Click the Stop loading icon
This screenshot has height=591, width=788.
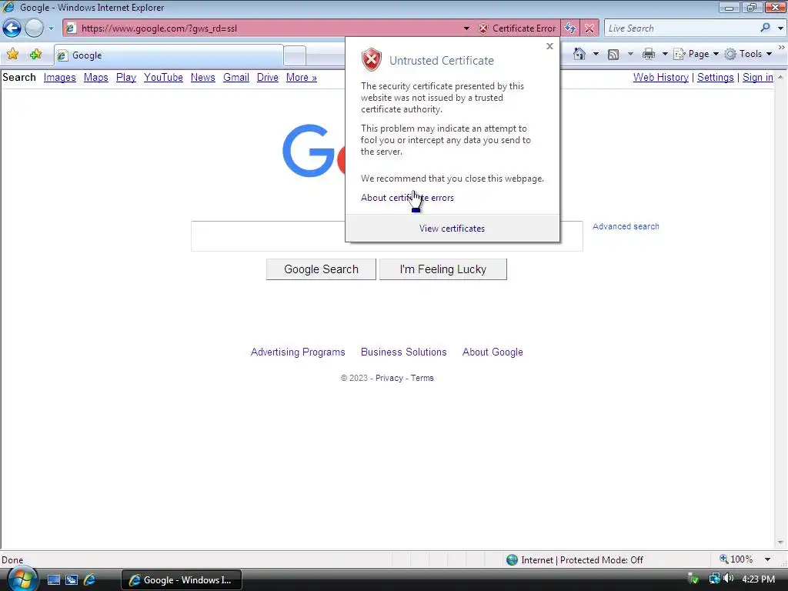pos(589,28)
